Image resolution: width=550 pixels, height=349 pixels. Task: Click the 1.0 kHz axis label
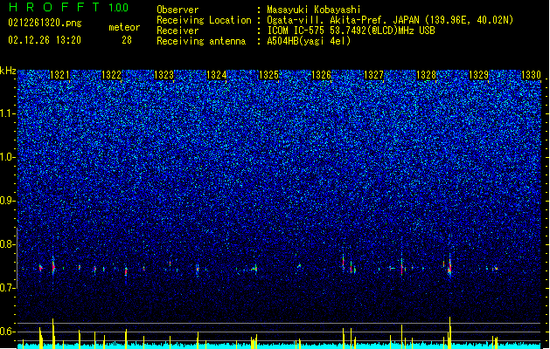coord(8,157)
